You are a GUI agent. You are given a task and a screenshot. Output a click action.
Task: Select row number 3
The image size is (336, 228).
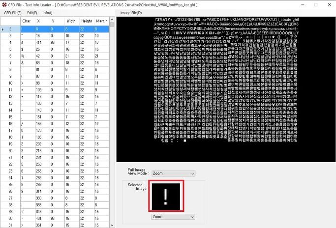tap(10, 36)
